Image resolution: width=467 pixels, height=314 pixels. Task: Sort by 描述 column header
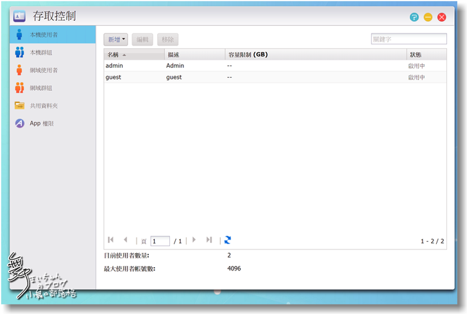pos(195,54)
